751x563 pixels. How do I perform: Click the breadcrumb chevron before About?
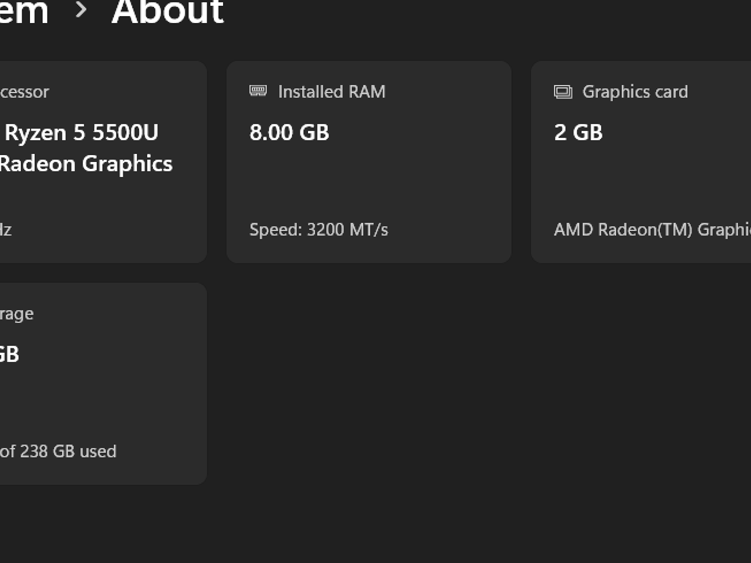click(x=81, y=10)
